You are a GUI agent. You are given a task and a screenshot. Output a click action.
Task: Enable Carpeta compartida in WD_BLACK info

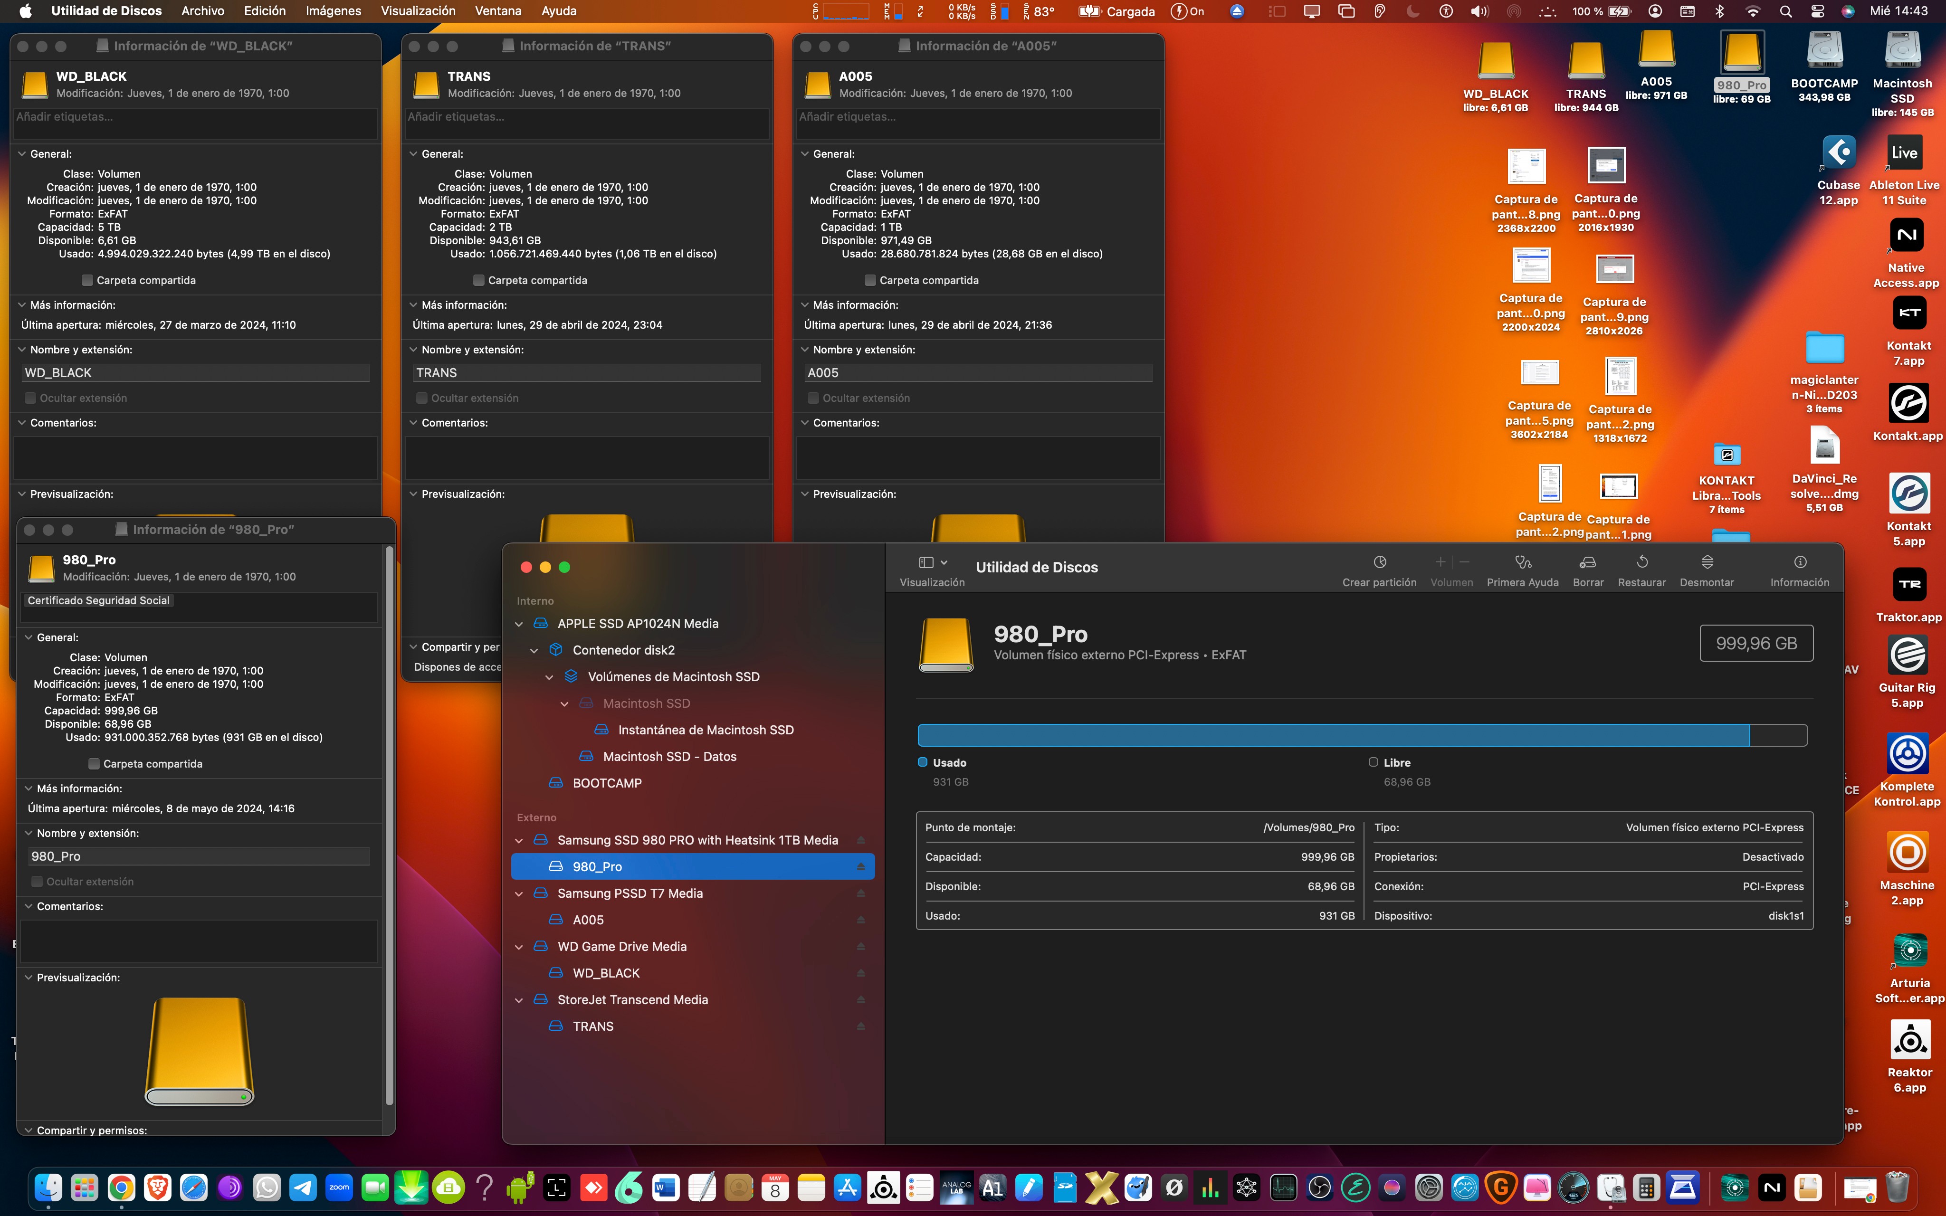click(x=87, y=281)
